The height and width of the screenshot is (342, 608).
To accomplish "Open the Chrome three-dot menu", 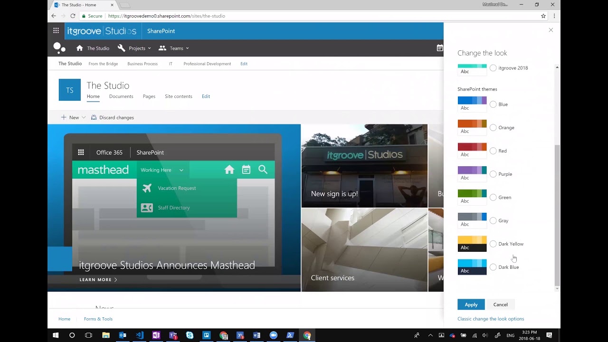I will click(x=554, y=16).
